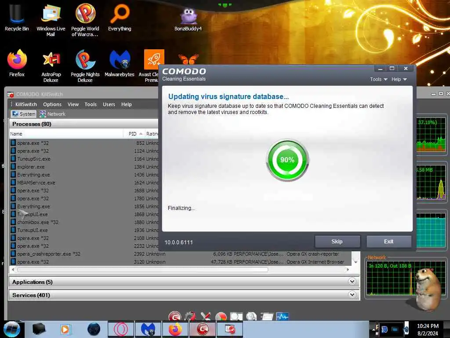This screenshot has width=450, height=338.
Task: Click the pie chart icon in KillSwitch bottom toolbar
Action: (x=221, y=316)
